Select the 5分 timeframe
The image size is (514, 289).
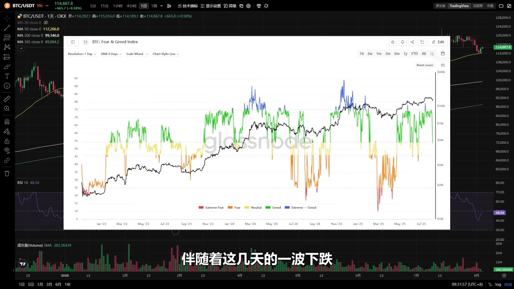click(x=93, y=6)
